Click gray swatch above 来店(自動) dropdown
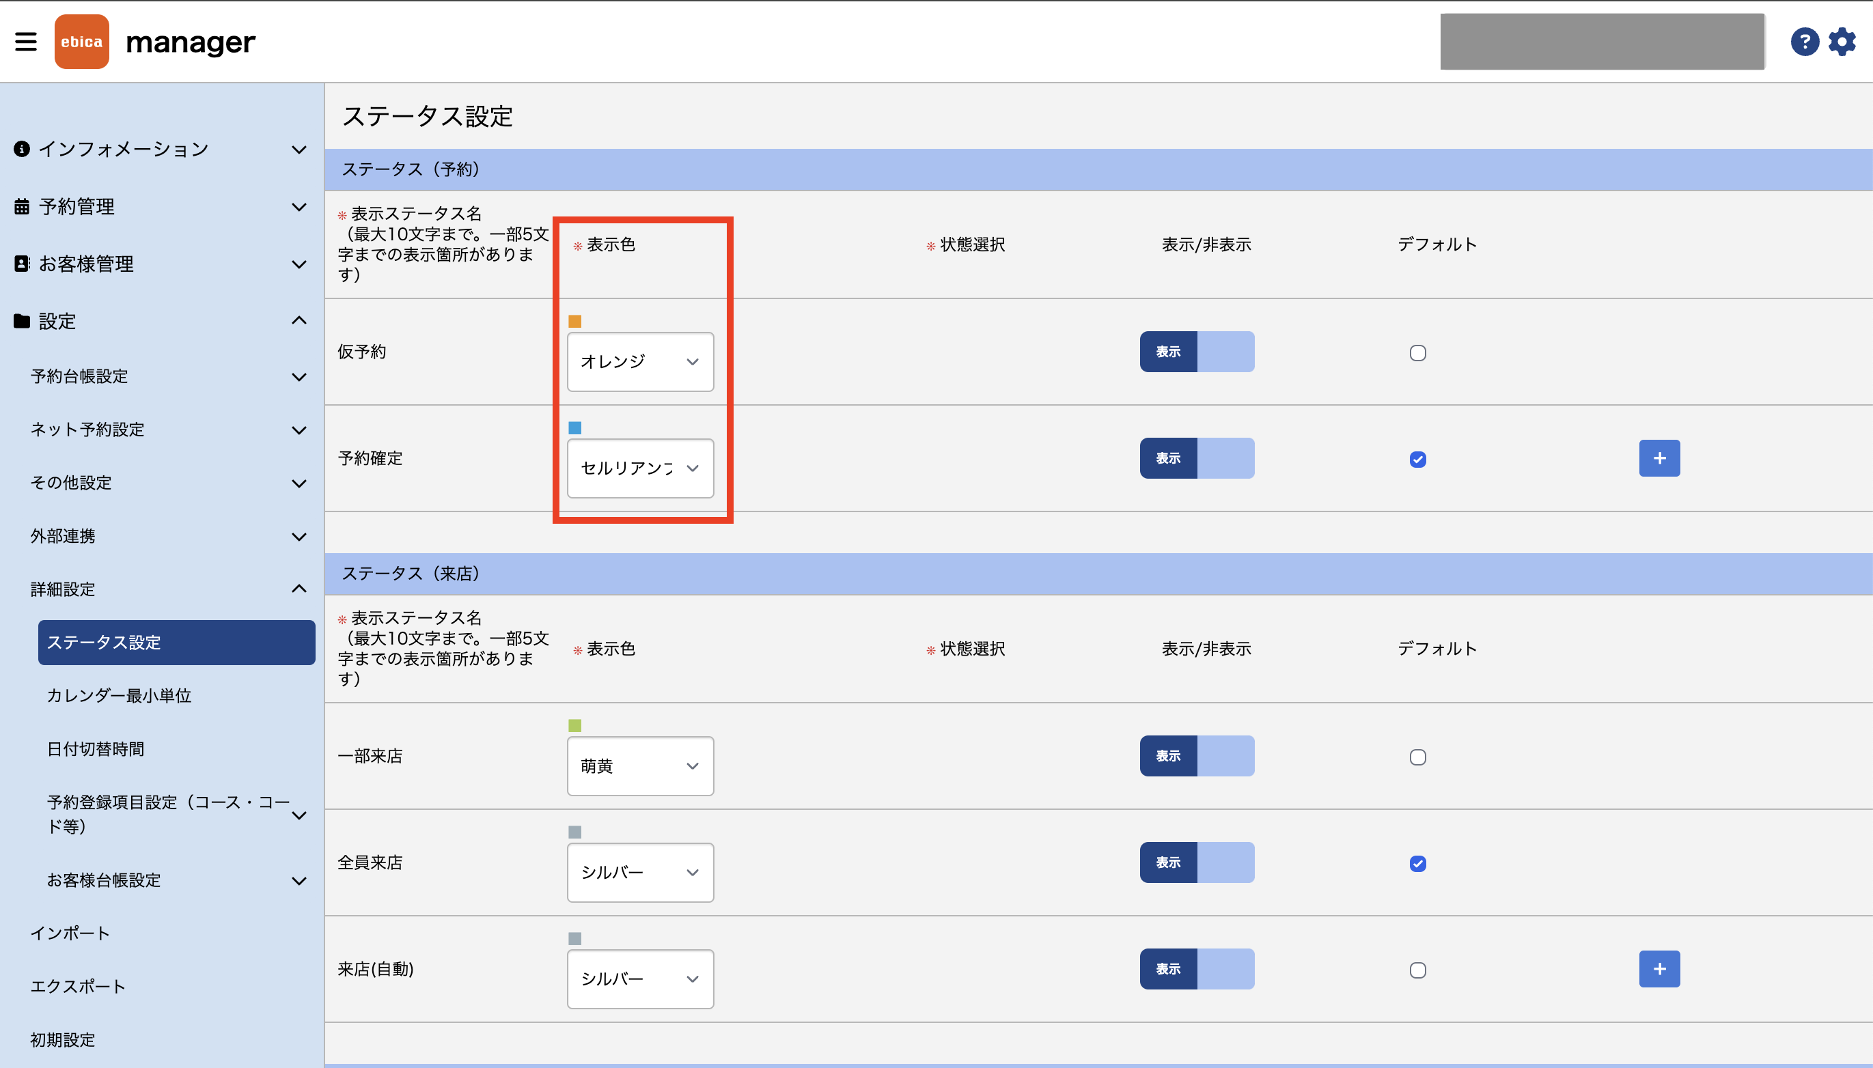This screenshot has width=1873, height=1068. coord(574,938)
